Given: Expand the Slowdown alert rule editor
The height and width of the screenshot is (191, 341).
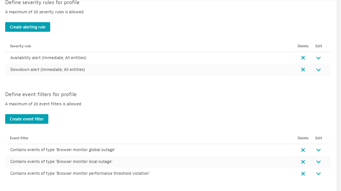Looking at the screenshot, I should [x=318, y=70].
